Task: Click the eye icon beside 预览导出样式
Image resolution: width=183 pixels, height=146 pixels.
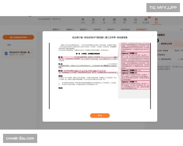Action: [x=159, y=59]
